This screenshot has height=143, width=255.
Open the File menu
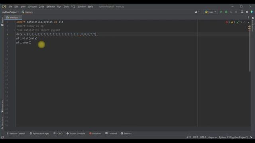click(x=10, y=7)
